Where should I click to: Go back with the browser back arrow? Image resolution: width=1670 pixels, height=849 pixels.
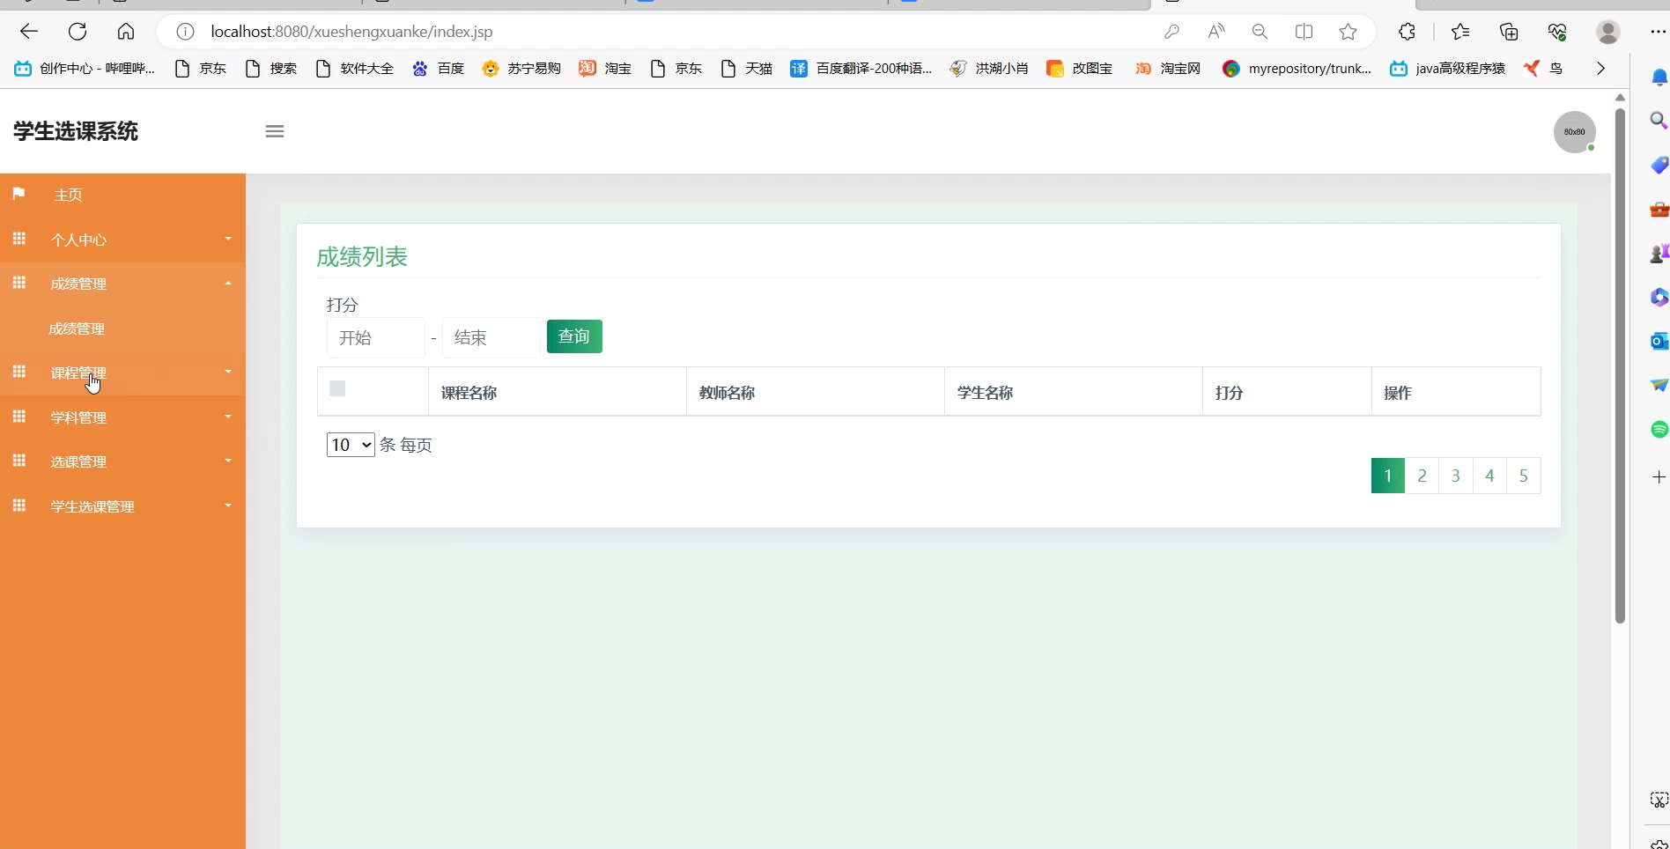[29, 32]
